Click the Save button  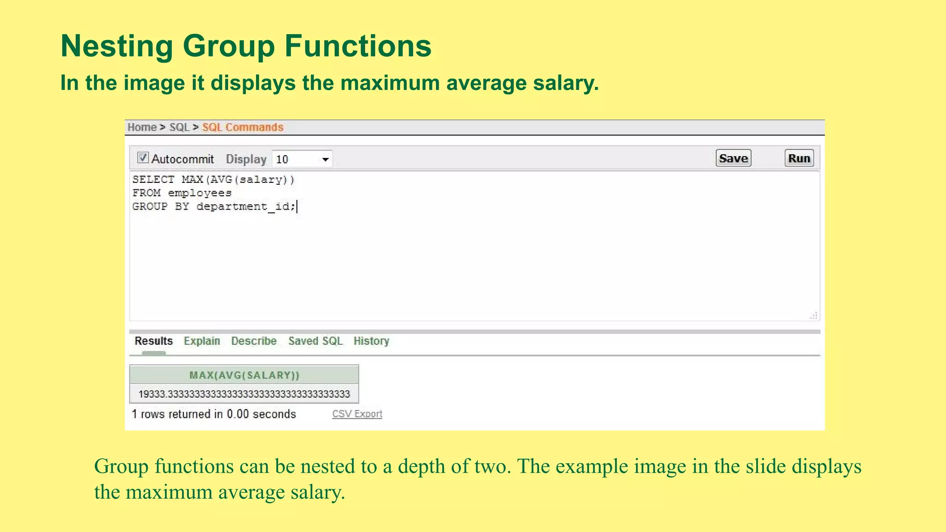coord(733,158)
